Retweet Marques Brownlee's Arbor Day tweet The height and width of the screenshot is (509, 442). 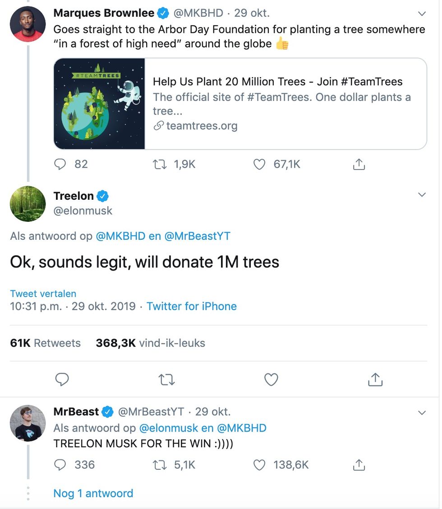[x=160, y=164]
